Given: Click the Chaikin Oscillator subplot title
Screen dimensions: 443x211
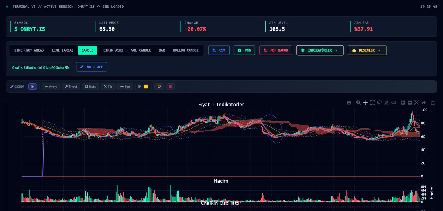Looking at the screenshot, I should click(x=221, y=203).
